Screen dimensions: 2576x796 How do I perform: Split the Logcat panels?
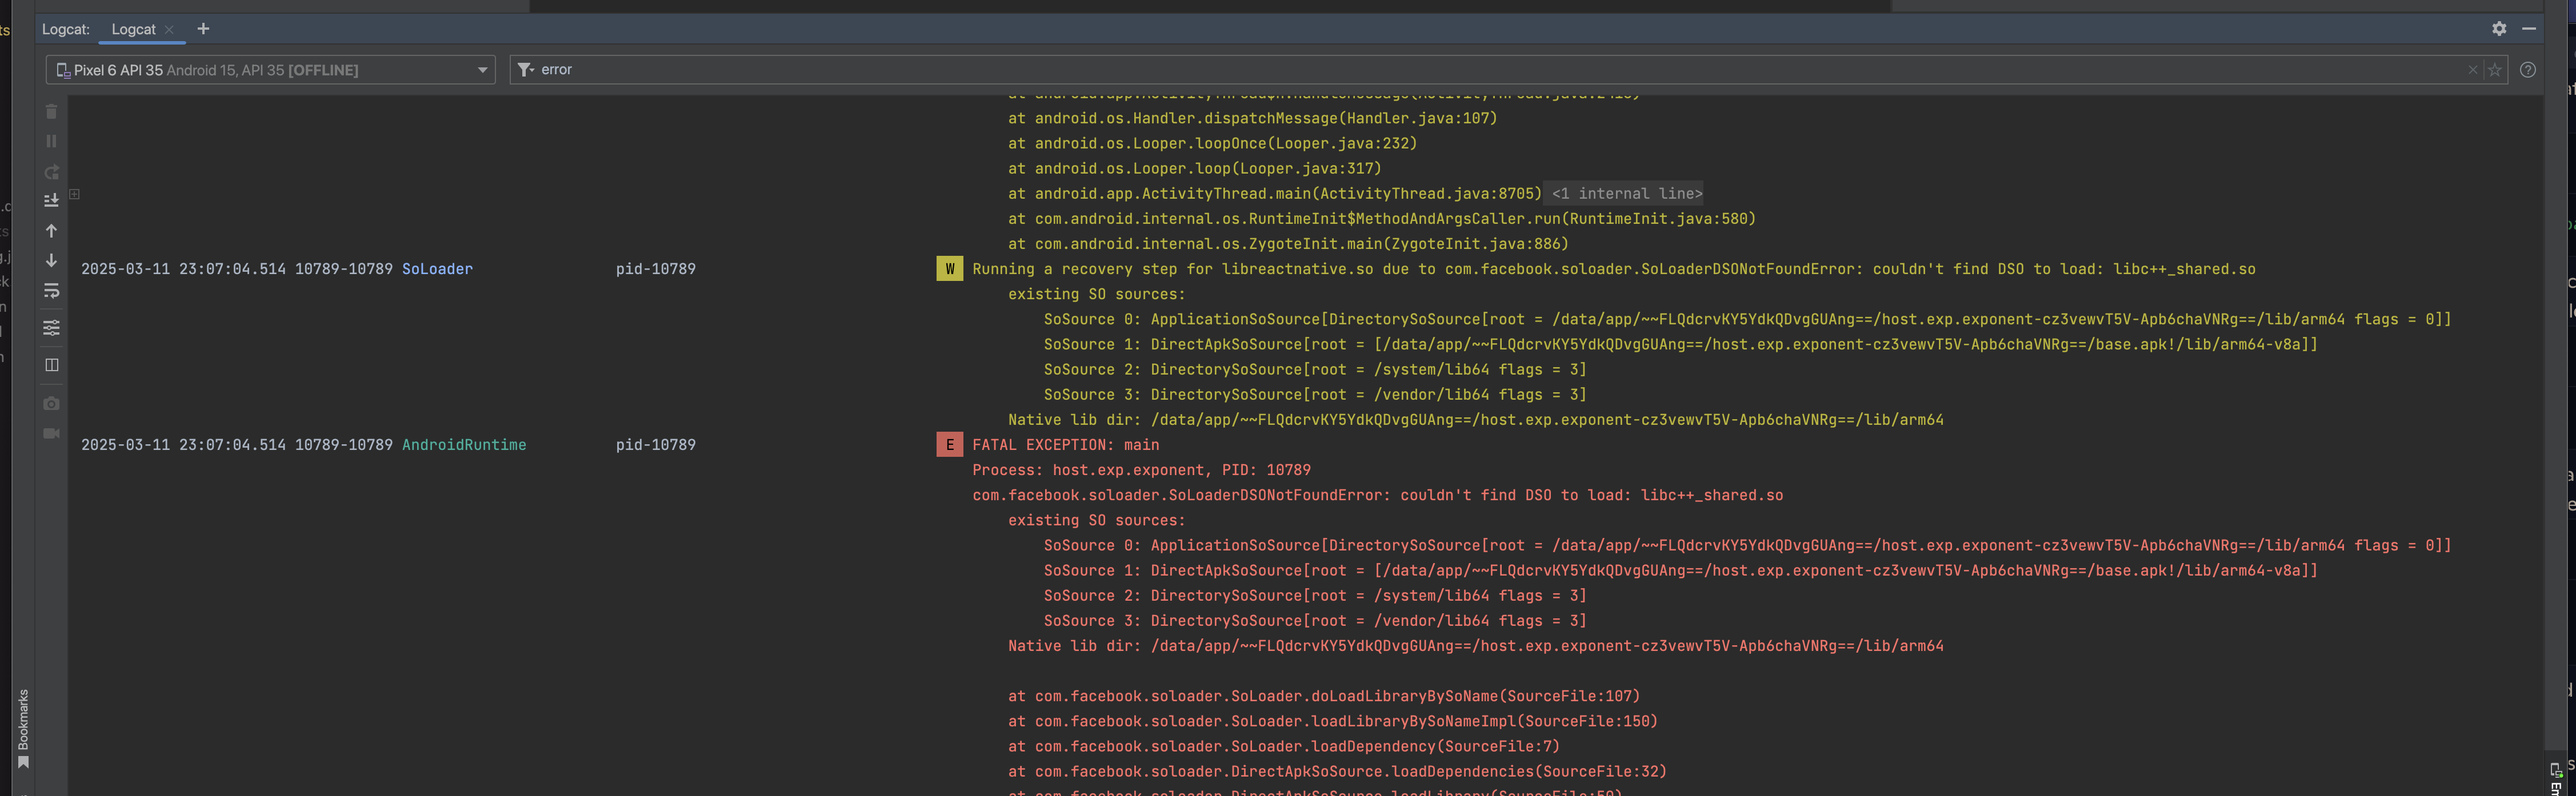51,364
